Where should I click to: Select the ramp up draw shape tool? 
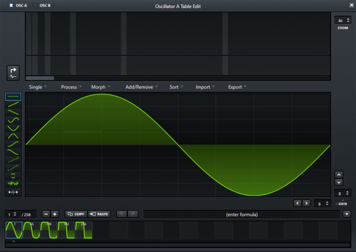point(13,104)
